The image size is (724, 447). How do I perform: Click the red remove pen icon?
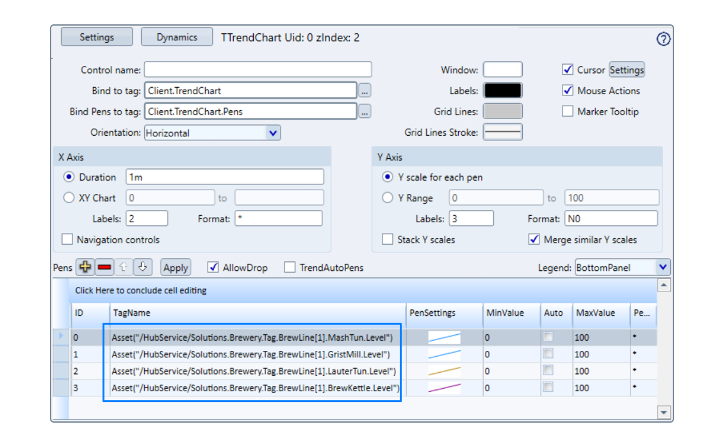104,268
